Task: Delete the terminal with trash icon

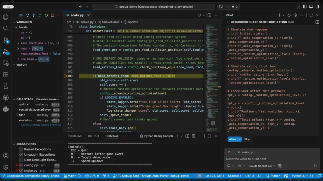Action: point(194,136)
